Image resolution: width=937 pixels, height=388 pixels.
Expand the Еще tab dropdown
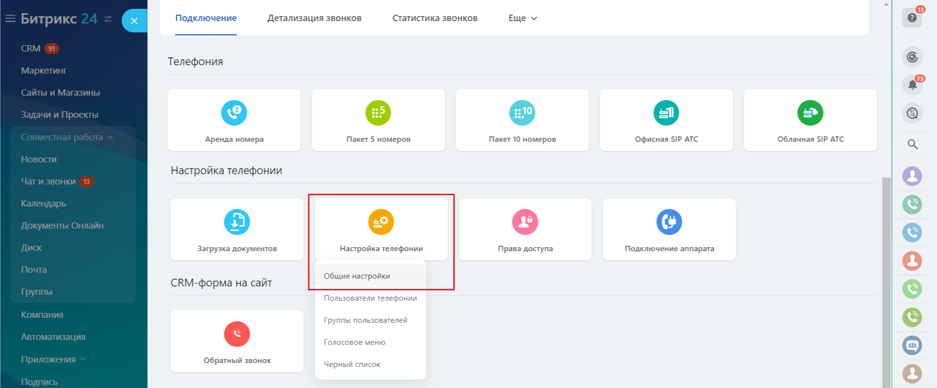523,18
